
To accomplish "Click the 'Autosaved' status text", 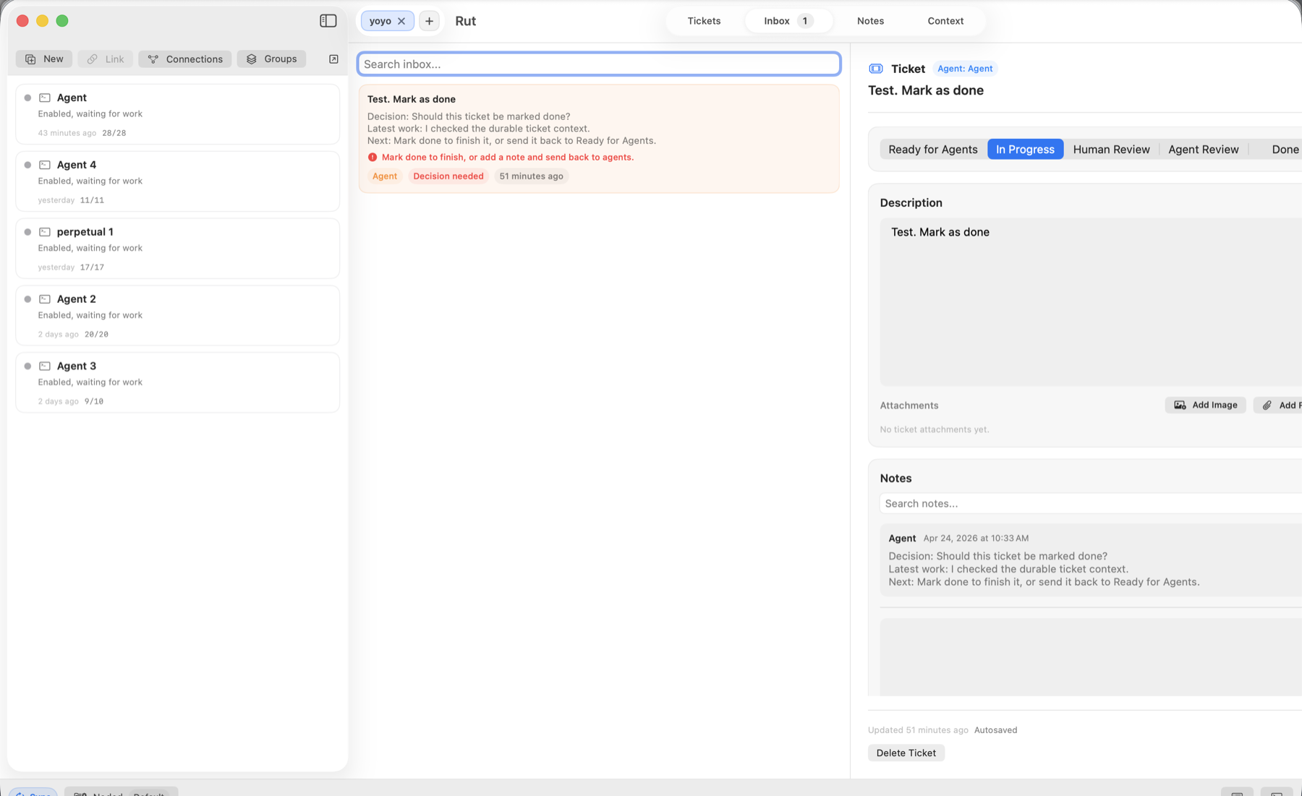I will pyautogui.click(x=995, y=730).
